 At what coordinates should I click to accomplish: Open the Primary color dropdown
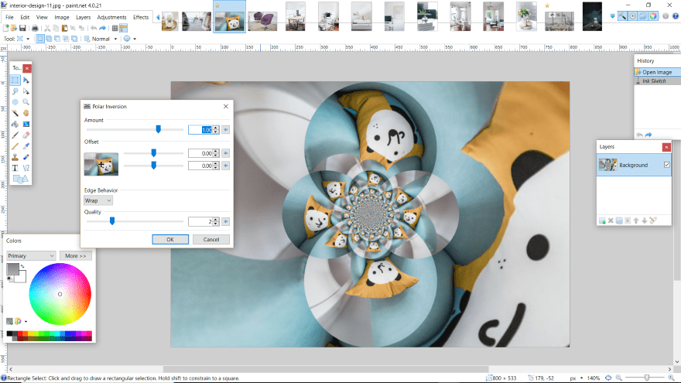pyautogui.click(x=31, y=255)
